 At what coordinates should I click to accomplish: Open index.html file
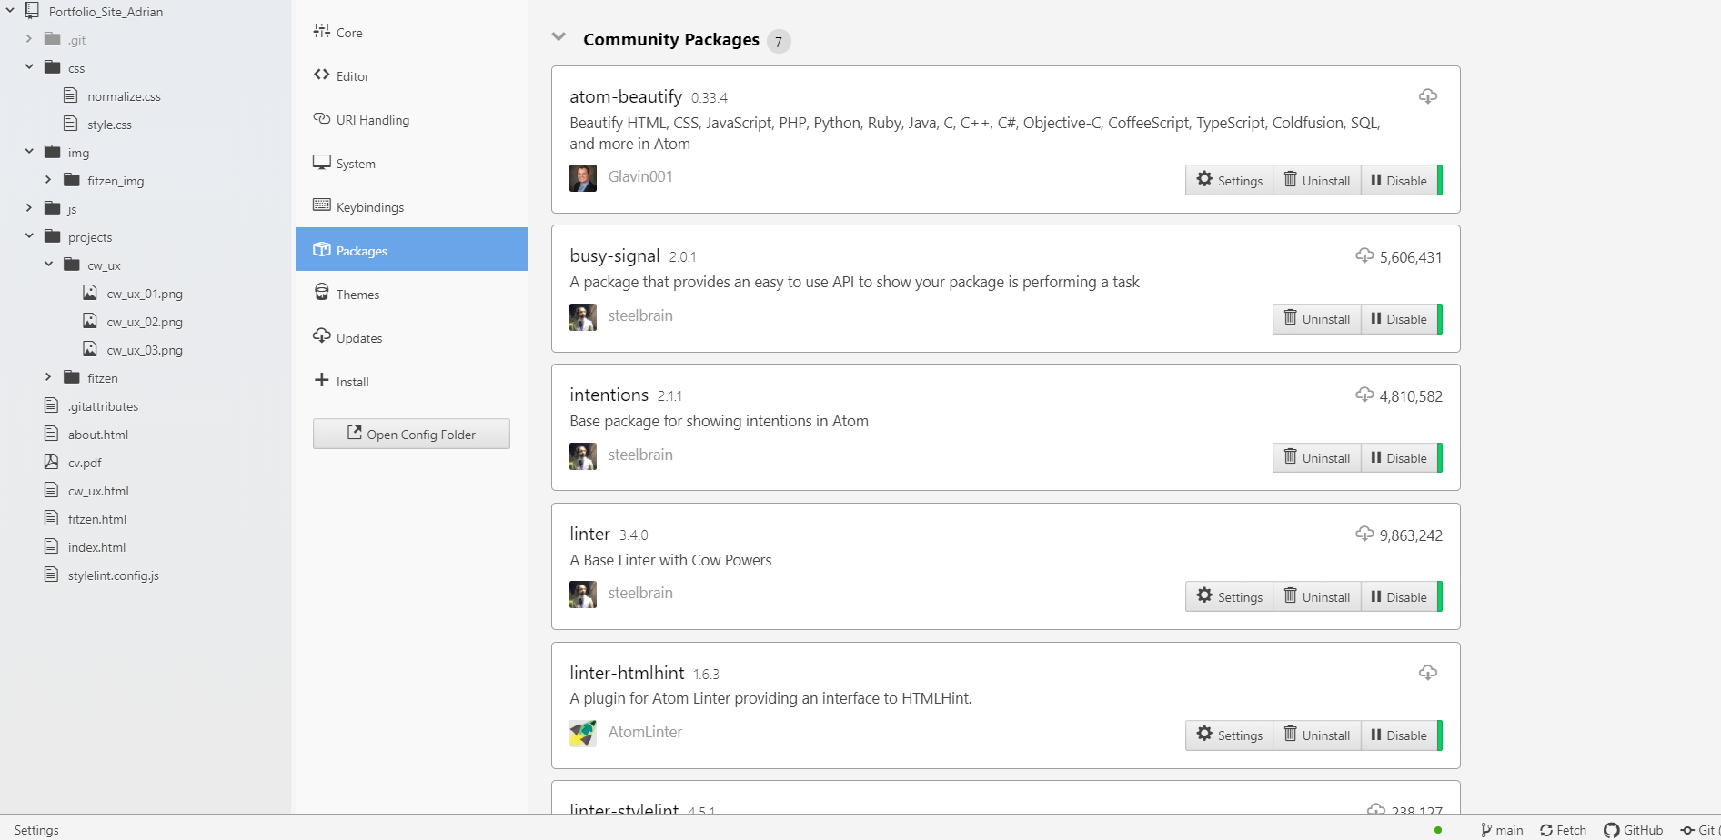[x=96, y=547]
